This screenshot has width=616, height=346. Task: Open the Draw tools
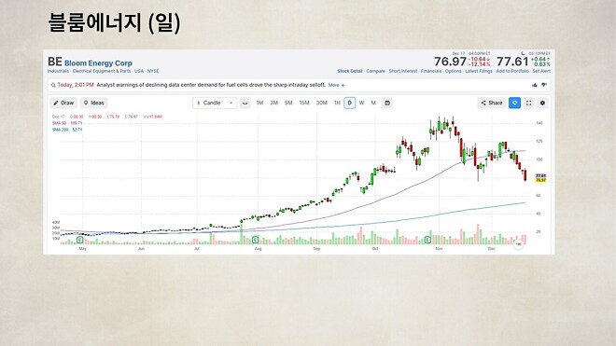coord(63,103)
